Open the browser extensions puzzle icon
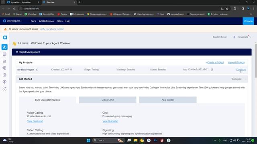 pyautogui.click(x=235, y=8)
